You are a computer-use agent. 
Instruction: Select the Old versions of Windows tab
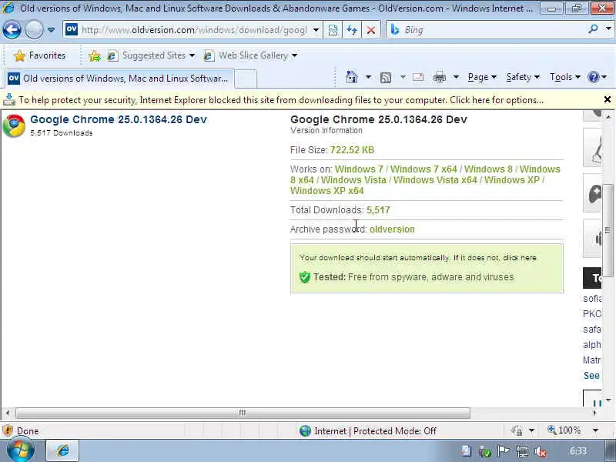pyautogui.click(x=119, y=79)
